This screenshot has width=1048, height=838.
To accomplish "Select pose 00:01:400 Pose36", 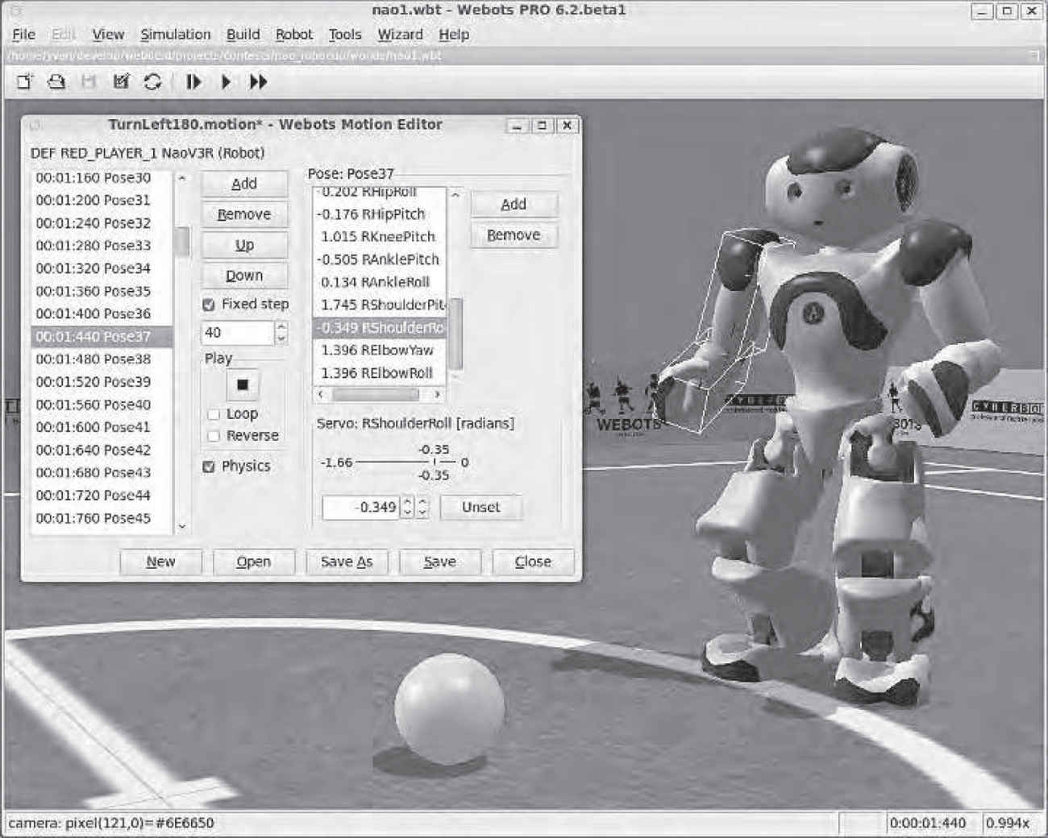I will point(102,314).
